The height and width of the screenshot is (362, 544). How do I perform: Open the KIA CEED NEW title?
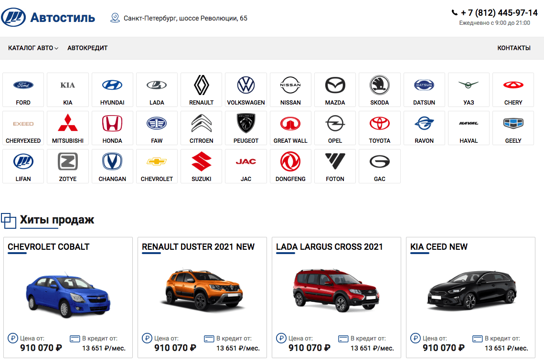(439, 247)
